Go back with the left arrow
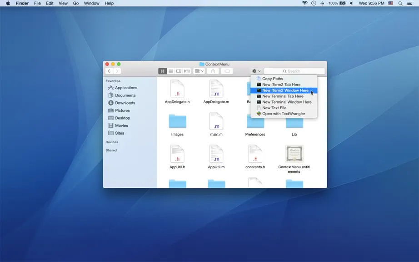 [109, 71]
